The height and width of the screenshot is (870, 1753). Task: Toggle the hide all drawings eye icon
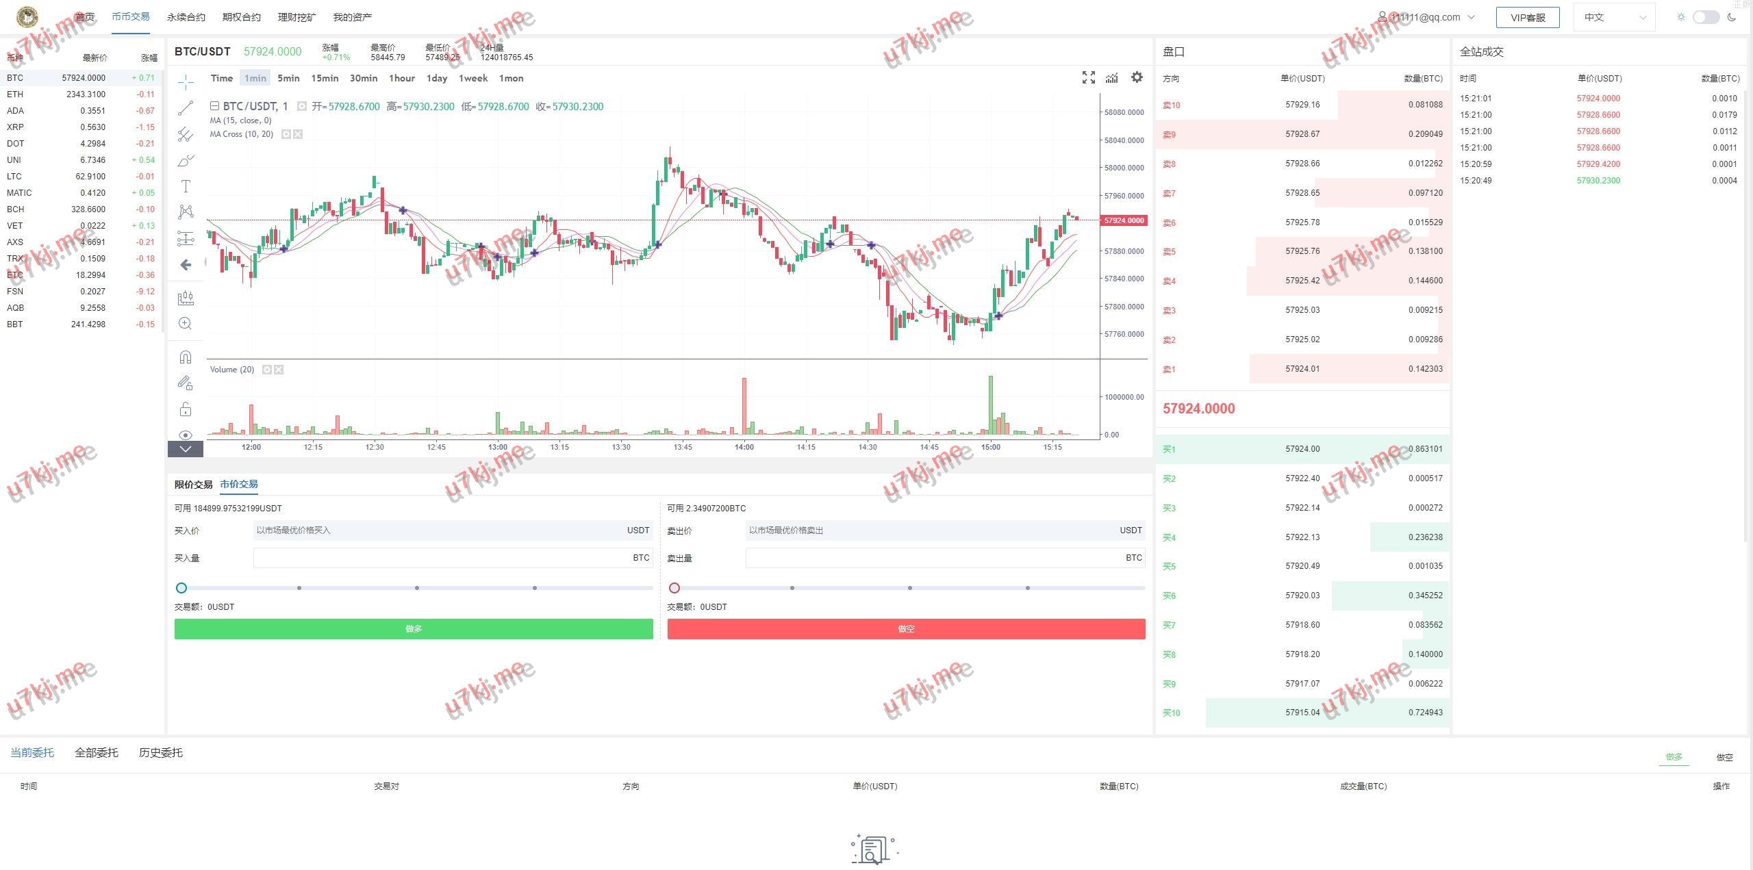click(x=186, y=435)
